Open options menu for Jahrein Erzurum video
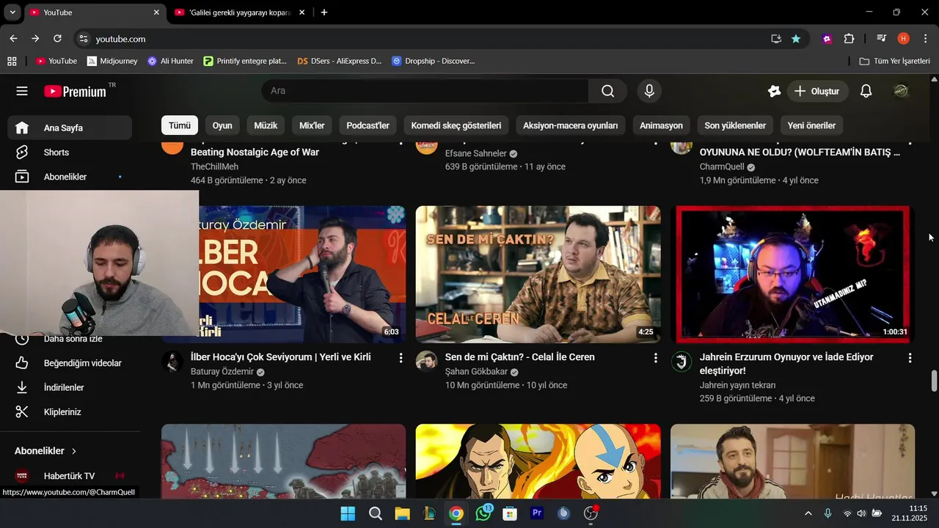 pos(910,358)
